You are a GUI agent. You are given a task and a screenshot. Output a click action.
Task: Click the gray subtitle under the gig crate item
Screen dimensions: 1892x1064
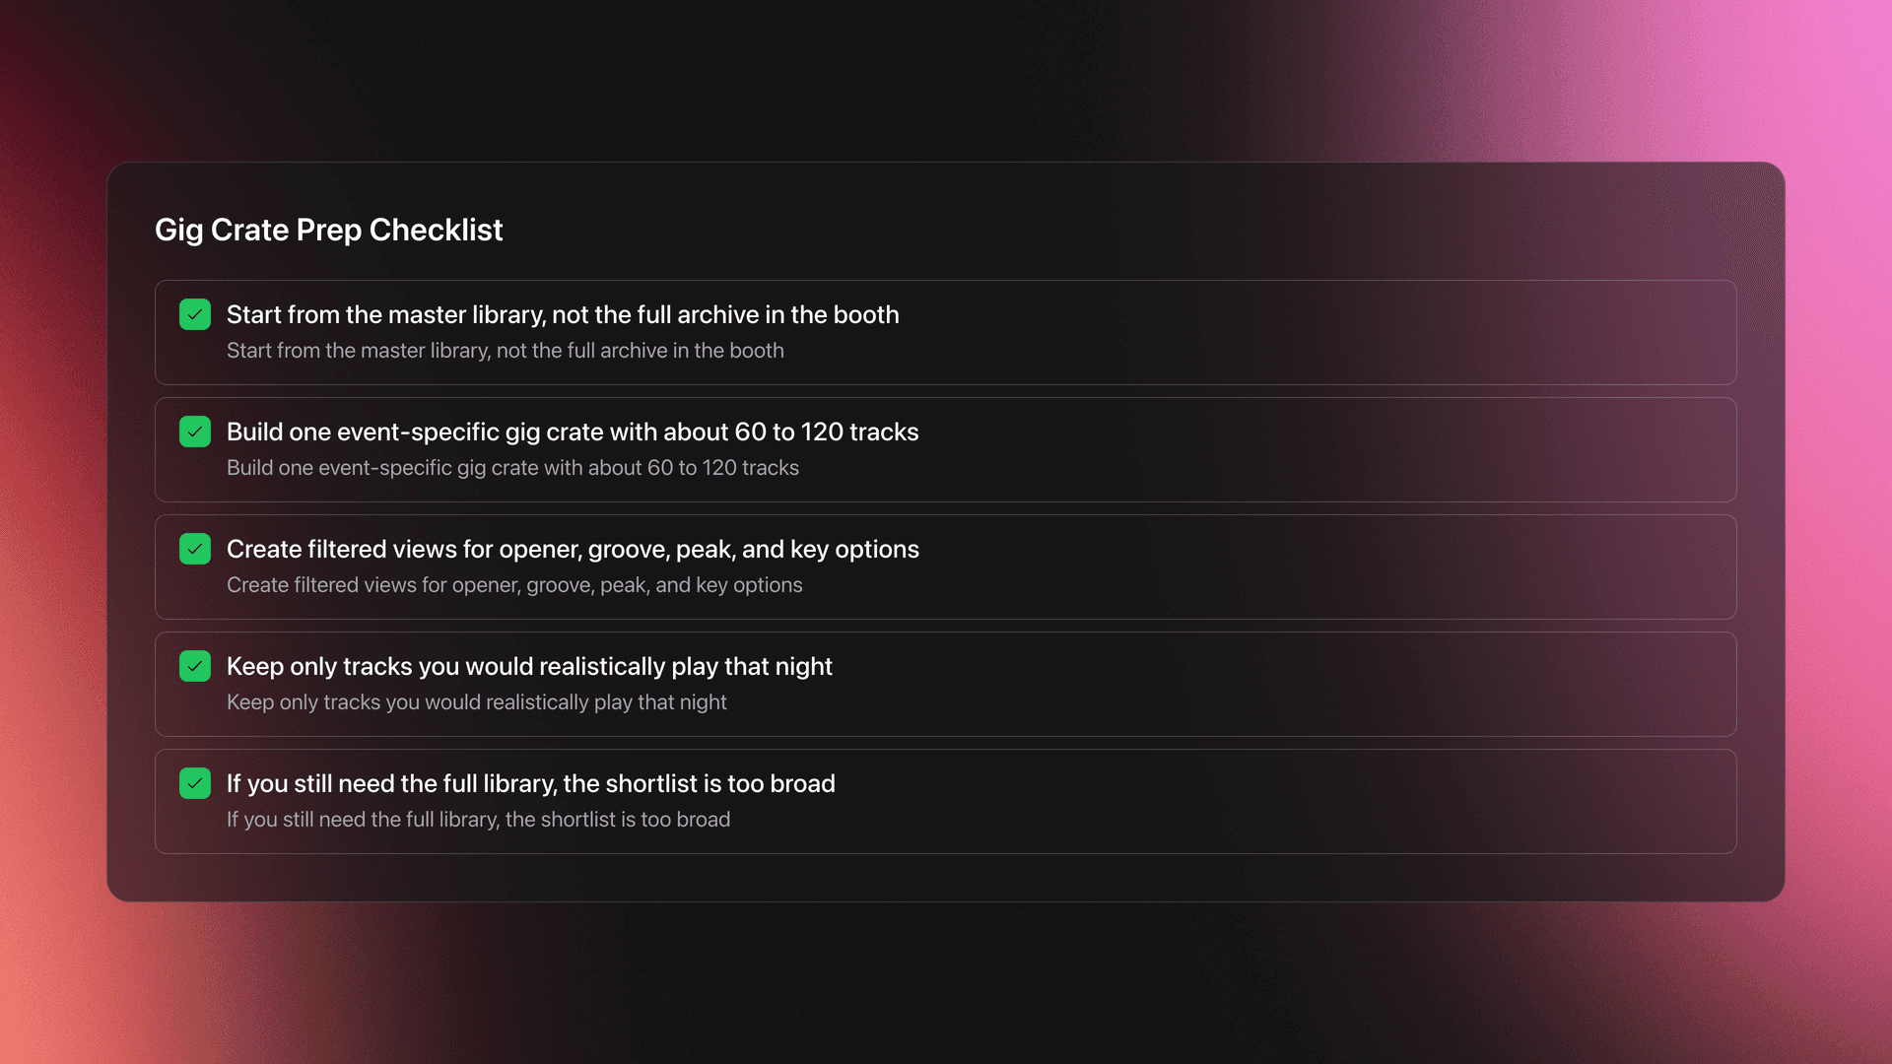coord(512,467)
